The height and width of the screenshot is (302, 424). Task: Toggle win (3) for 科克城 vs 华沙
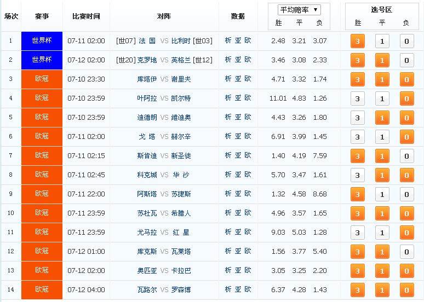(x=358, y=175)
